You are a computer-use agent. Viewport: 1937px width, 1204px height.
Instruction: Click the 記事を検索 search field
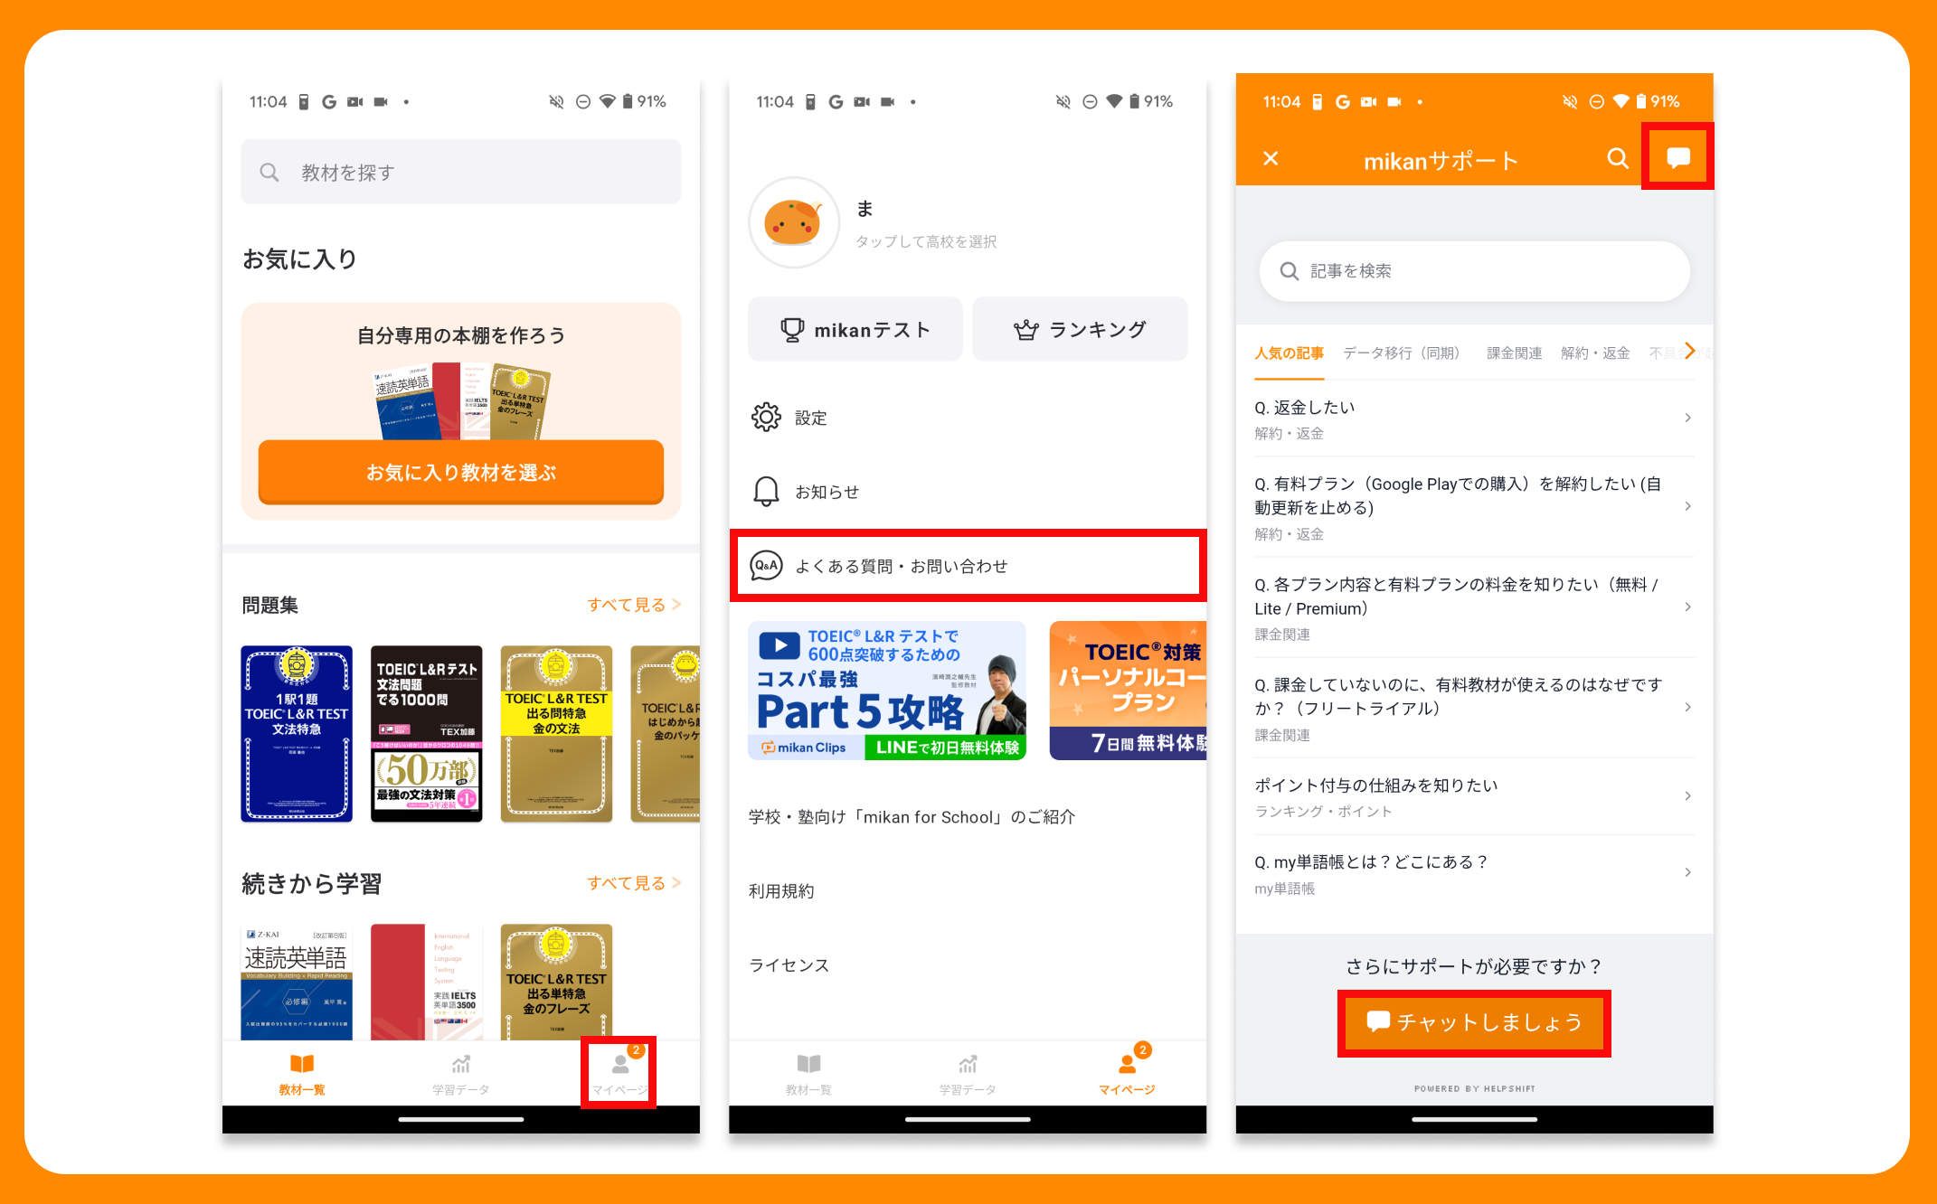tap(1474, 271)
